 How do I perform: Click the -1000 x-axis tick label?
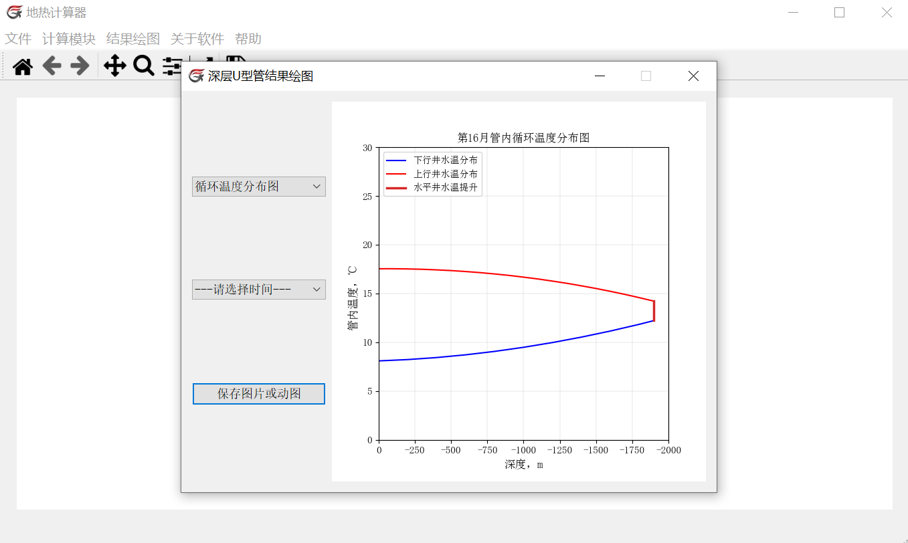point(523,450)
